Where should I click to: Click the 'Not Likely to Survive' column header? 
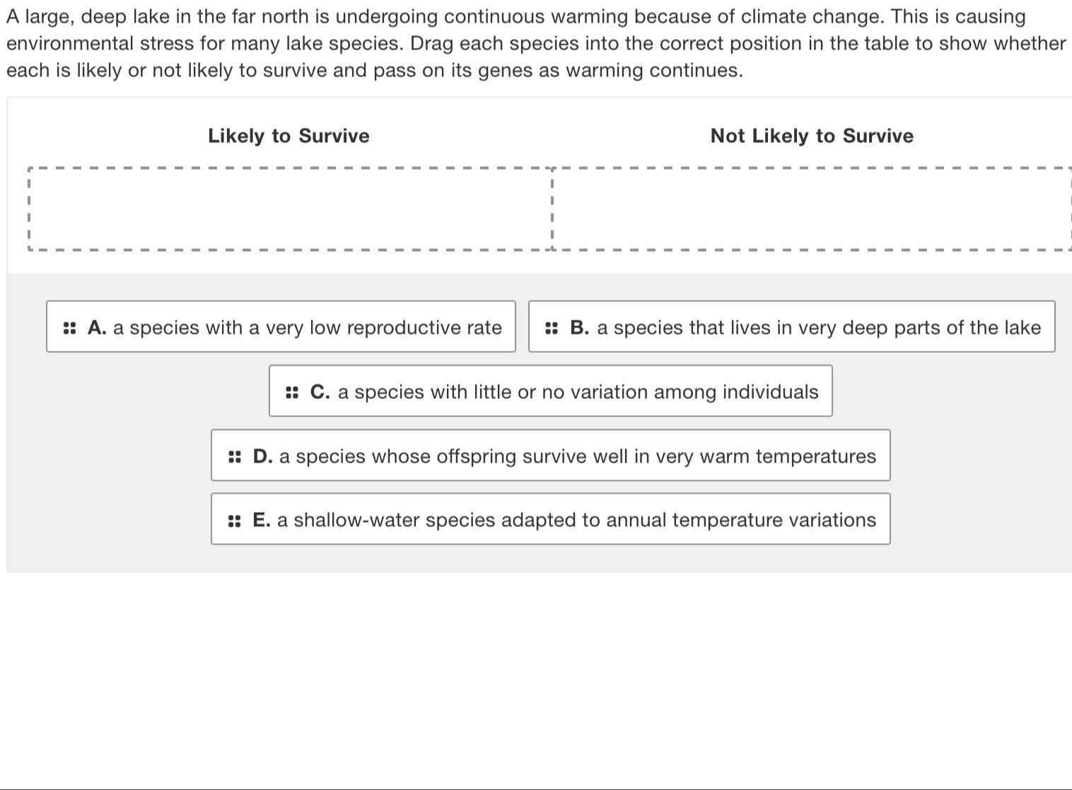tap(812, 136)
